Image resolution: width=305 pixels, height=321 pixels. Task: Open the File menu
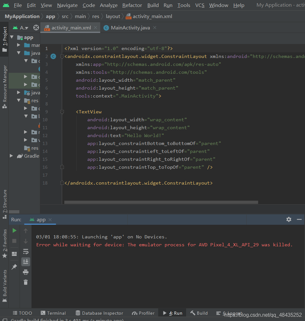tap(18, 5)
